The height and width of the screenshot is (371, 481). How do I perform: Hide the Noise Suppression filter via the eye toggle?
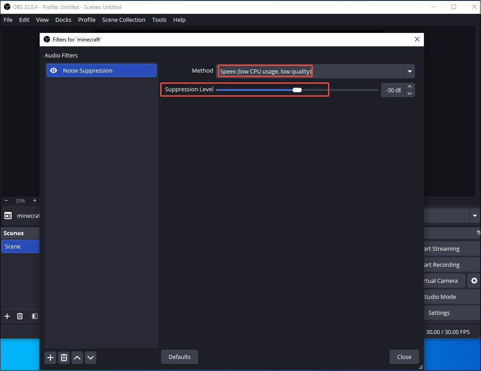pos(54,70)
